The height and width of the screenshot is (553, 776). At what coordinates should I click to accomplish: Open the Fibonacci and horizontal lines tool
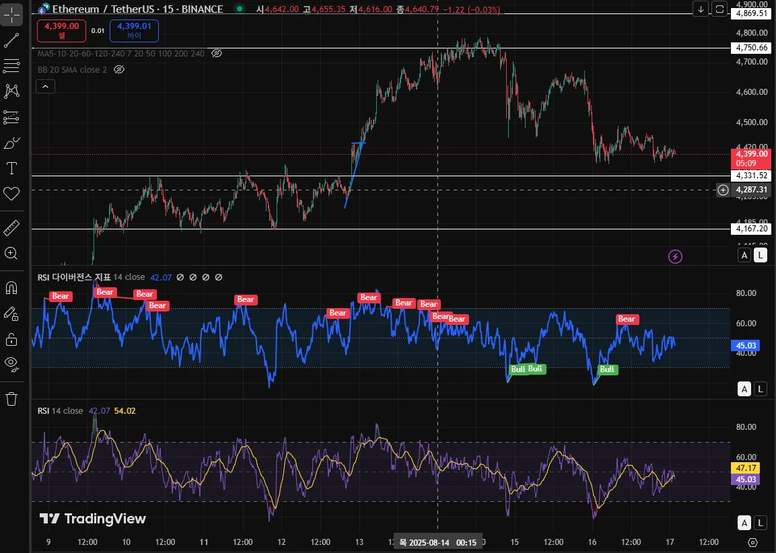[11, 66]
